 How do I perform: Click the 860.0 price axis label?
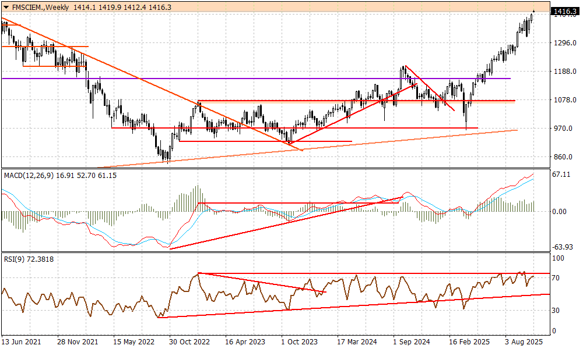tap(563, 157)
